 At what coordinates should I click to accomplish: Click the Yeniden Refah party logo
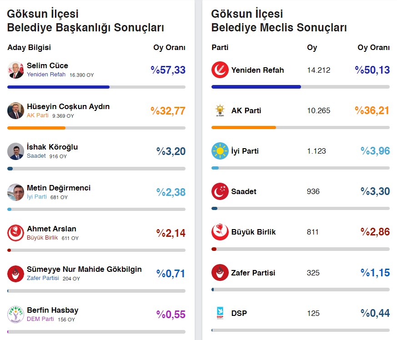click(x=220, y=70)
